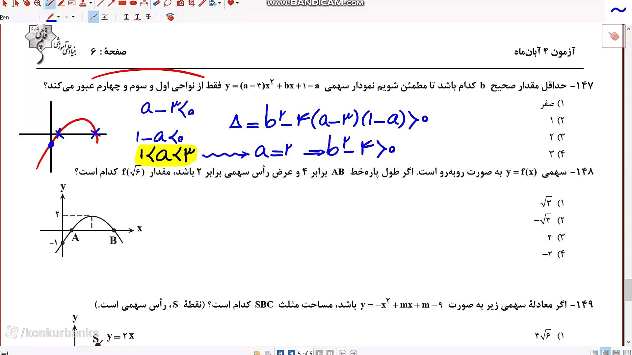The image size is (632, 355).
Task: Select the Hand pan tool
Action: [x=27, y=3]
